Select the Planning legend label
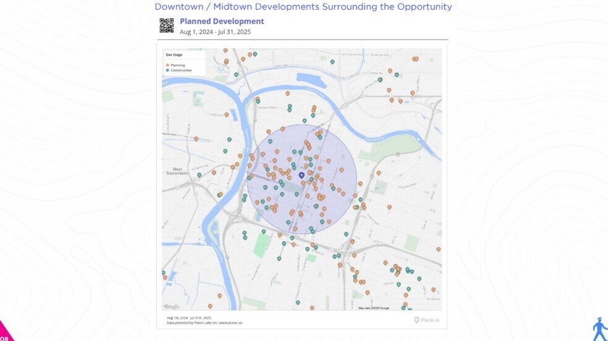Image resolution: width=608 pixels, height=341 pixels. (177, 65)
